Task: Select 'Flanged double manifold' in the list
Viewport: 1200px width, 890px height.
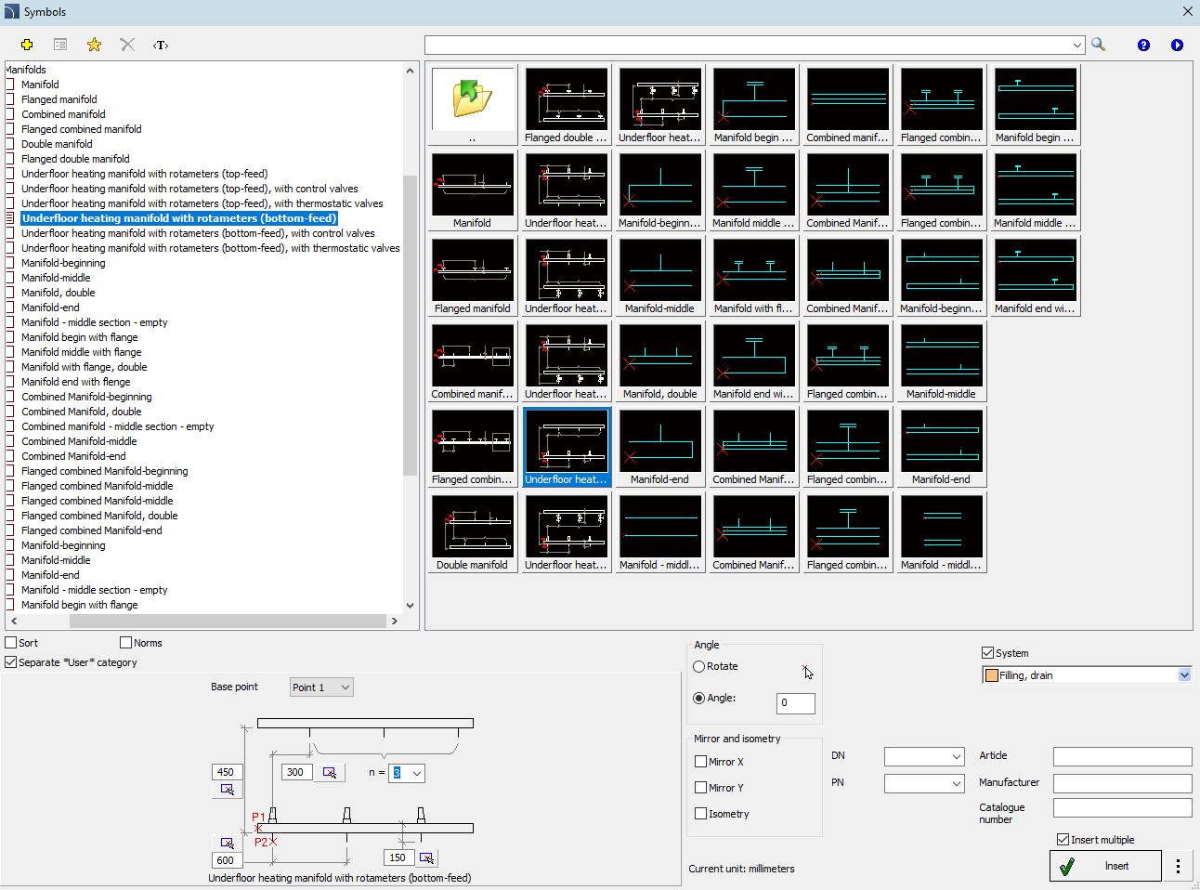Action: point(75,159)
